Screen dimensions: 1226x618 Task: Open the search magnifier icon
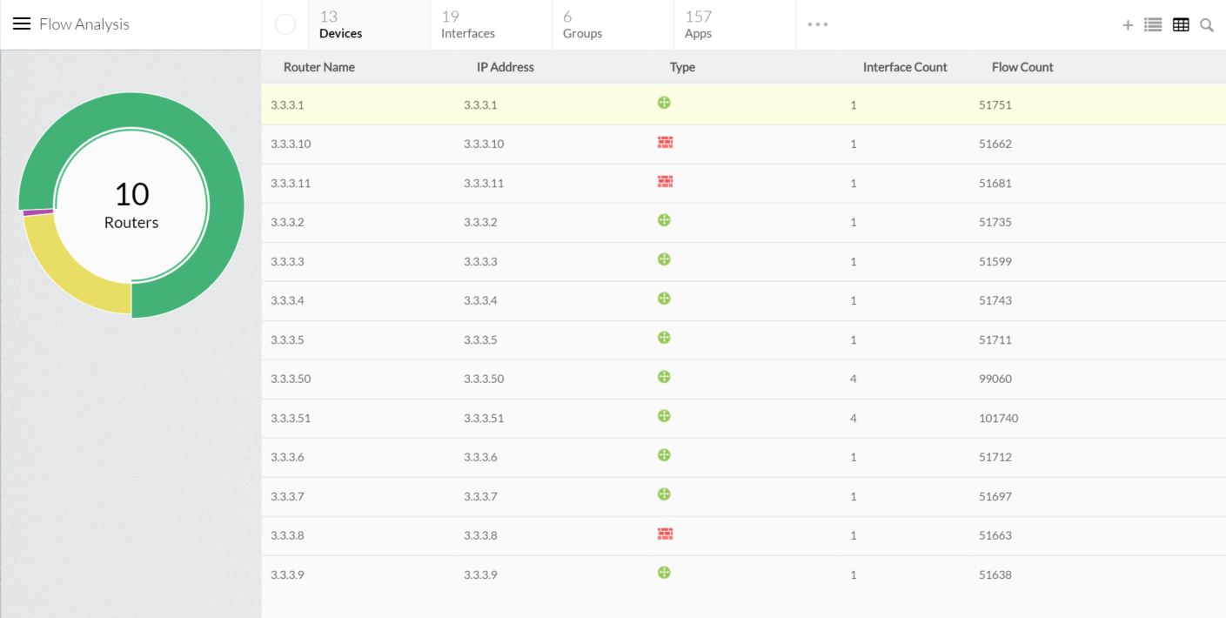click(1207, 25)
